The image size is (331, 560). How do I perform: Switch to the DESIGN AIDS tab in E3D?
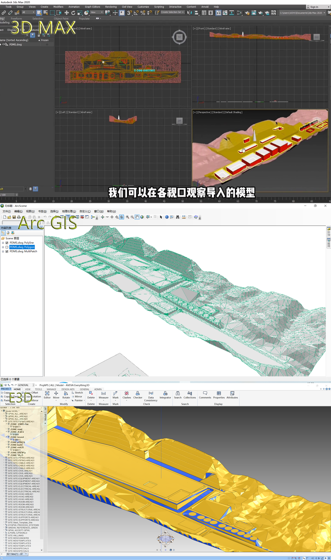click(68, 389)
